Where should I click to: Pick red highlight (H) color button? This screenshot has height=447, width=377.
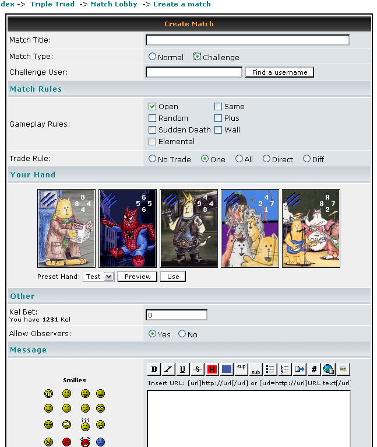coord(212,369)
